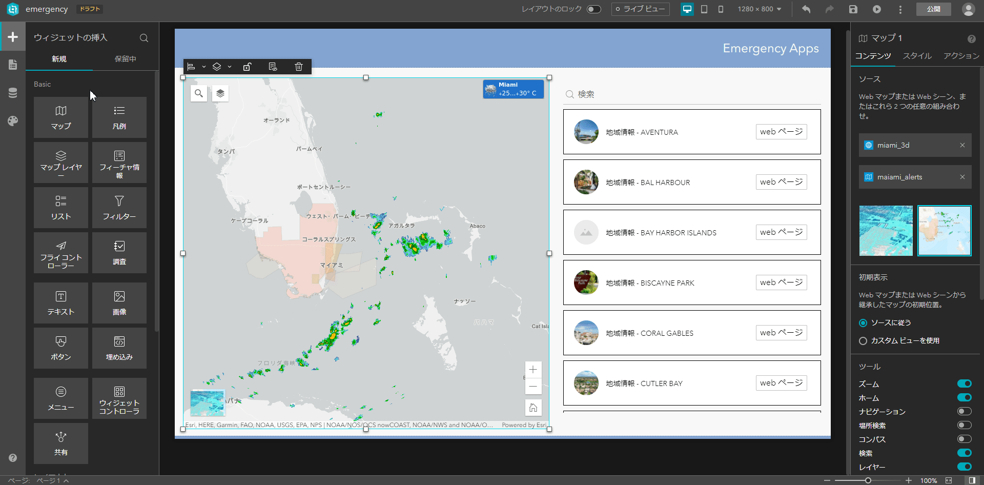984x485 pixels.
Task: Click the map home button
Action: tap(533, 408)
